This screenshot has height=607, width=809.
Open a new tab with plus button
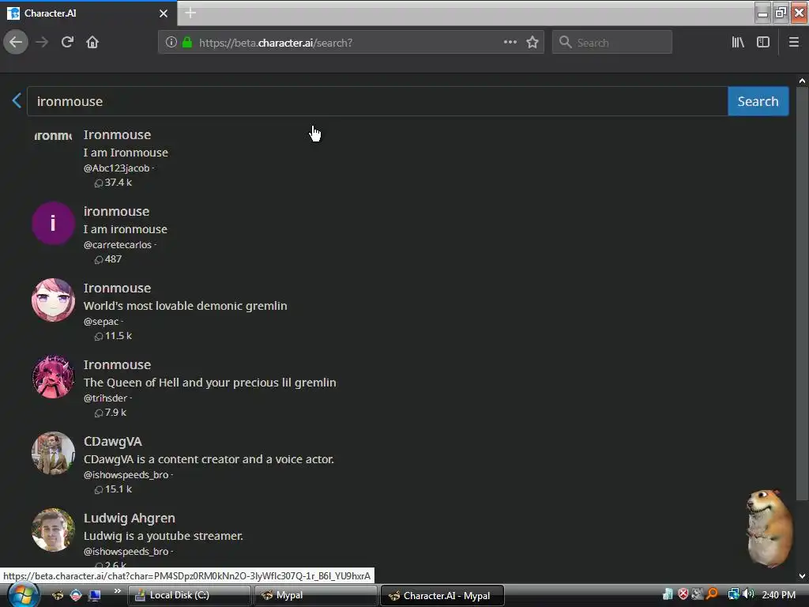(x=190, y=13)
